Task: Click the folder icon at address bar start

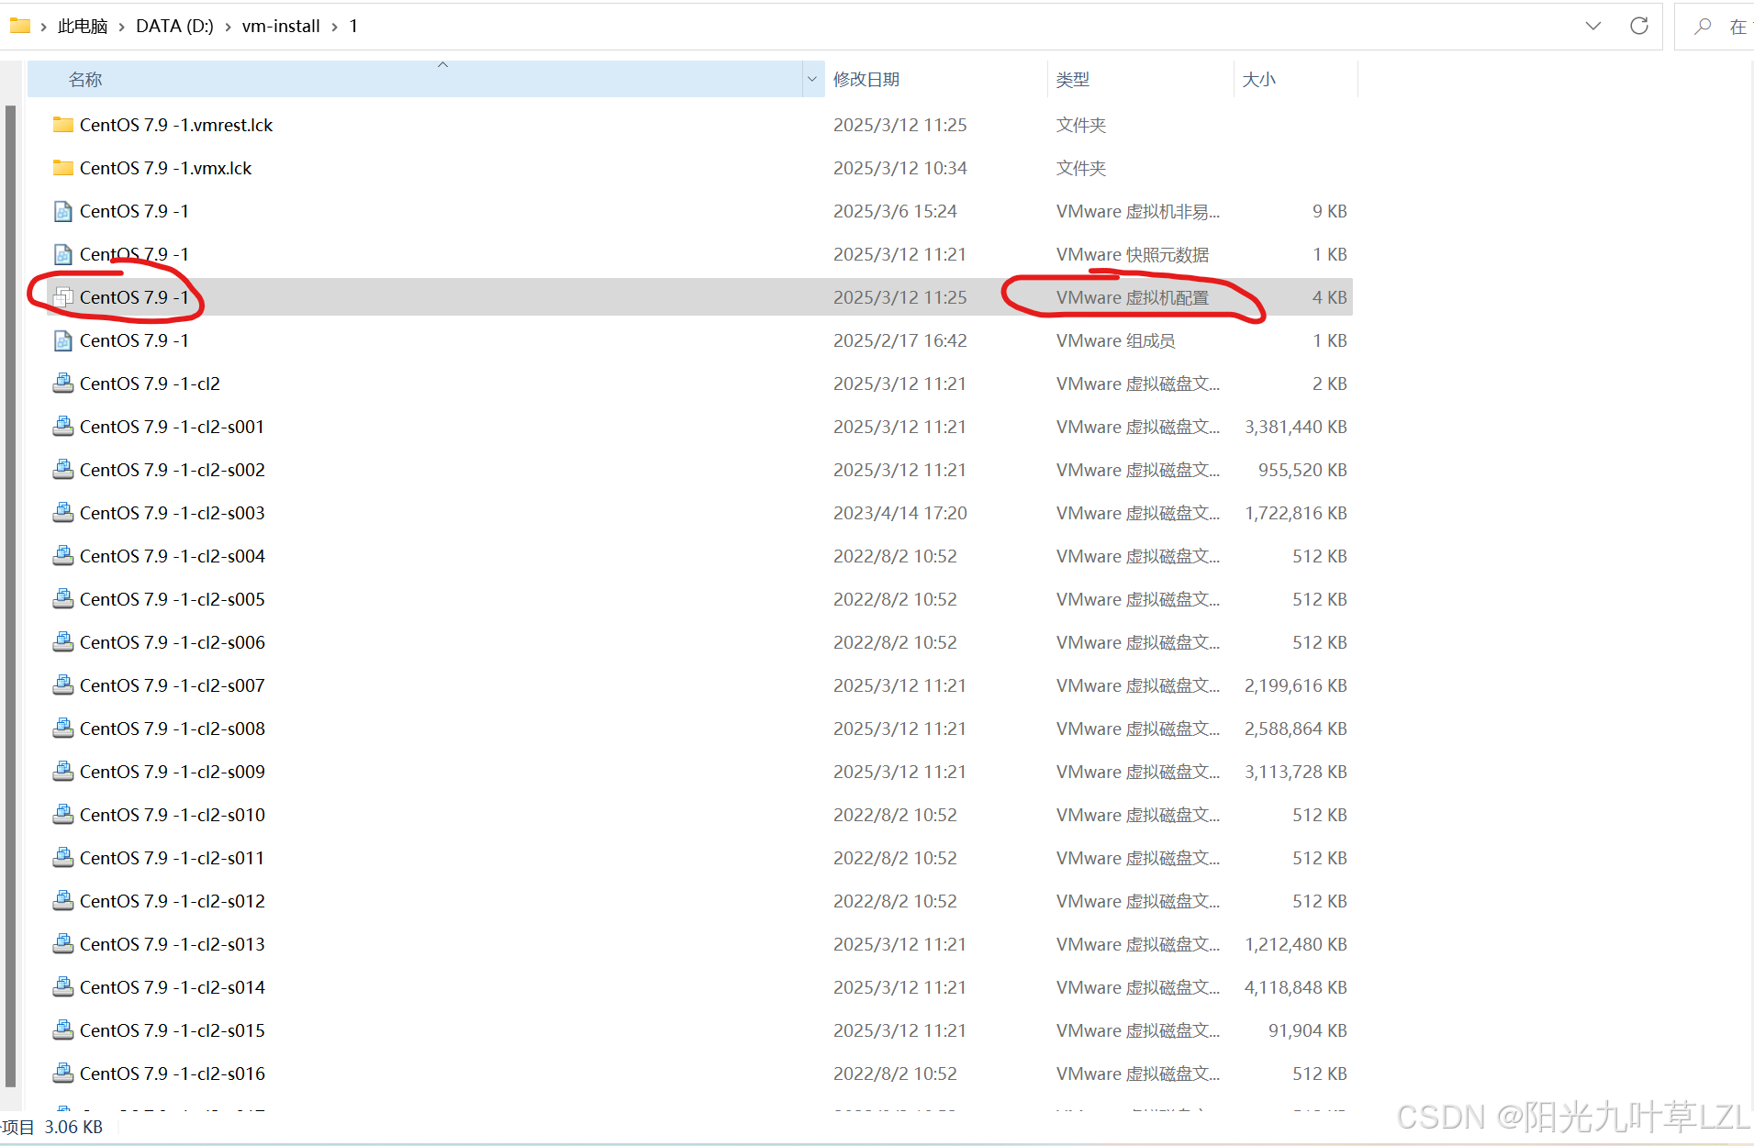Action: 20,26
